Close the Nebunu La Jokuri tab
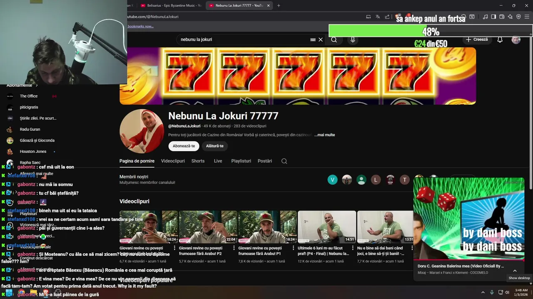 [x=268, y=5]
